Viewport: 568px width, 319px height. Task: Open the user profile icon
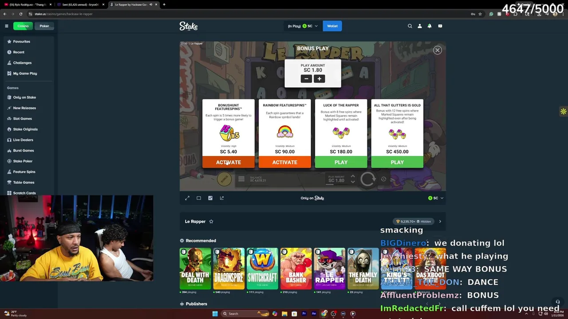coord(420,26)
